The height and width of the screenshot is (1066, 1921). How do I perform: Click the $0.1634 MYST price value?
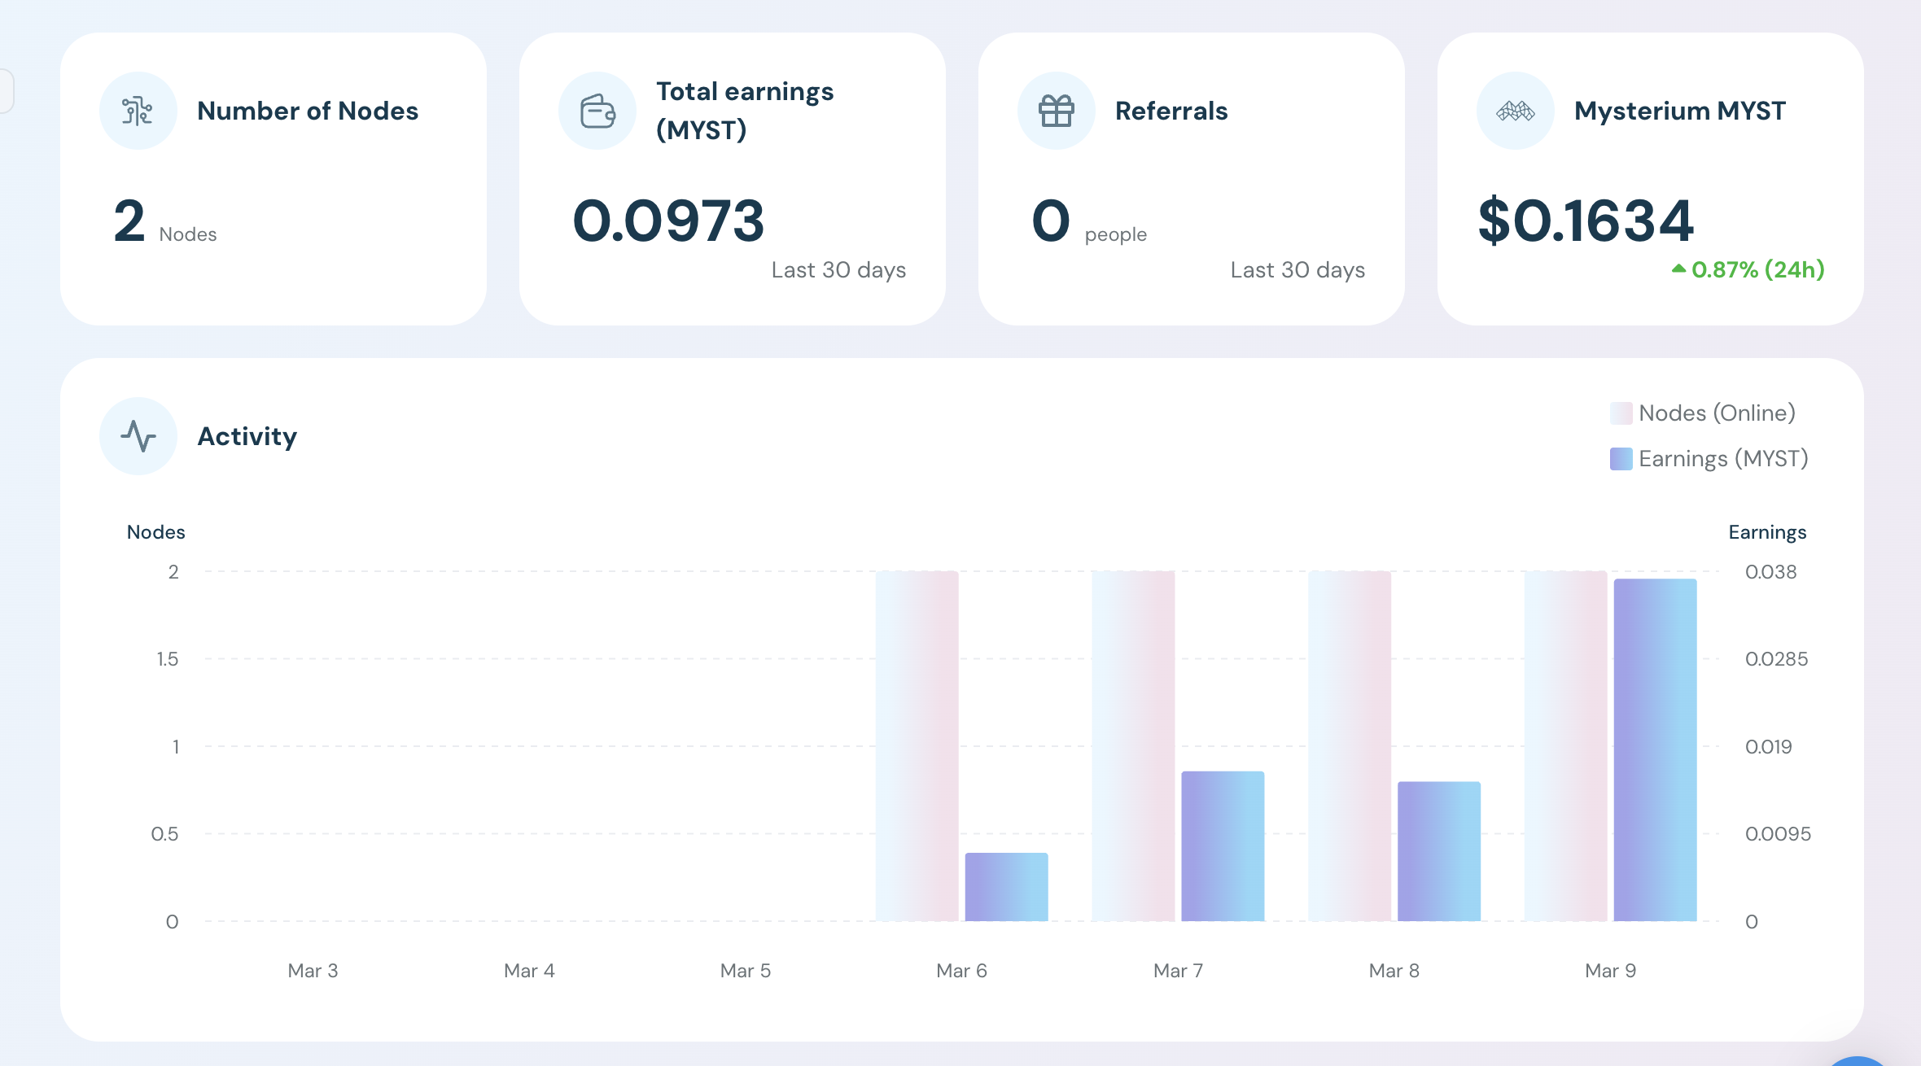pyautogui.click(x=1586, y=221)
